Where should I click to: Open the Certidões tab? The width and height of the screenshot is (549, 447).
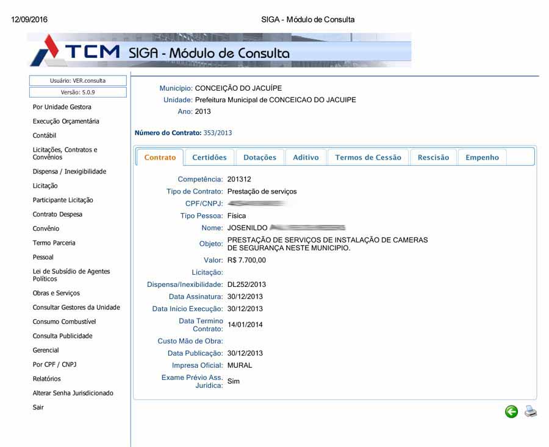(209, 157)
